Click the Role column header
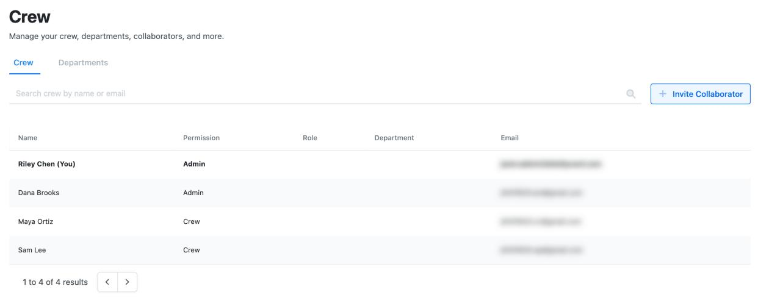This screenshot has height=300, width=758. [310, 138]
